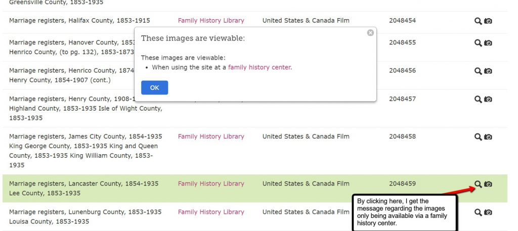Click the magnifier icon for film 2048458
The image size is (518, 231).
tap(478, 136)
